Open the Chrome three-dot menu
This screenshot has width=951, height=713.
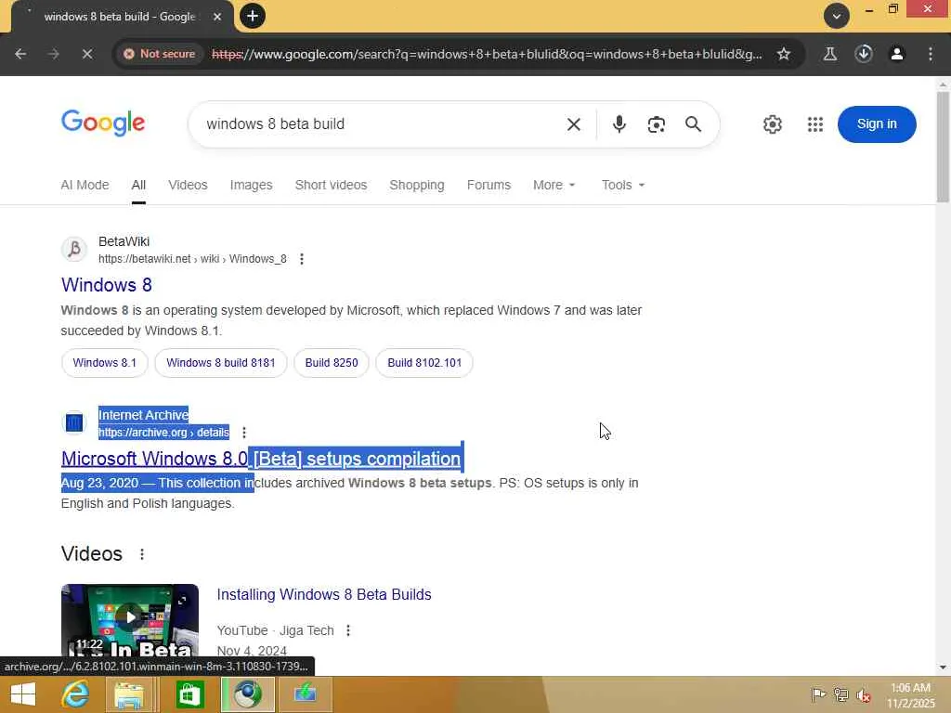(931, 54)
